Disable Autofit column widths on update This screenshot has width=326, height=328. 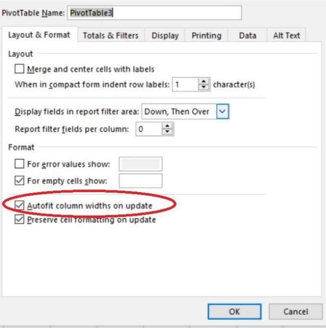point(20,206)
